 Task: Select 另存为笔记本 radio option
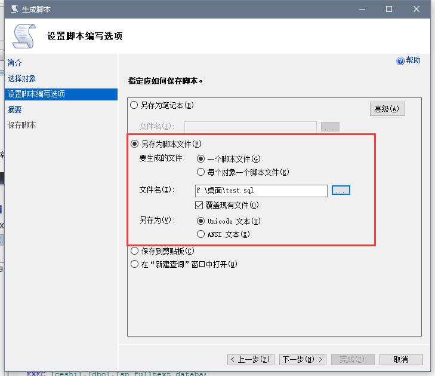tap(134, 105)
